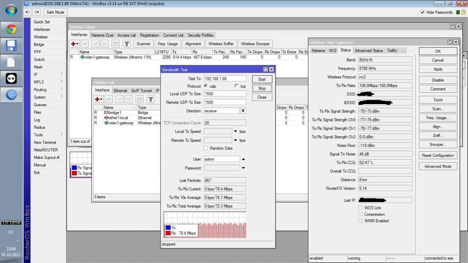
Task: Expand the Local Tx Speed arrow
Action: [x=235, y=131]
